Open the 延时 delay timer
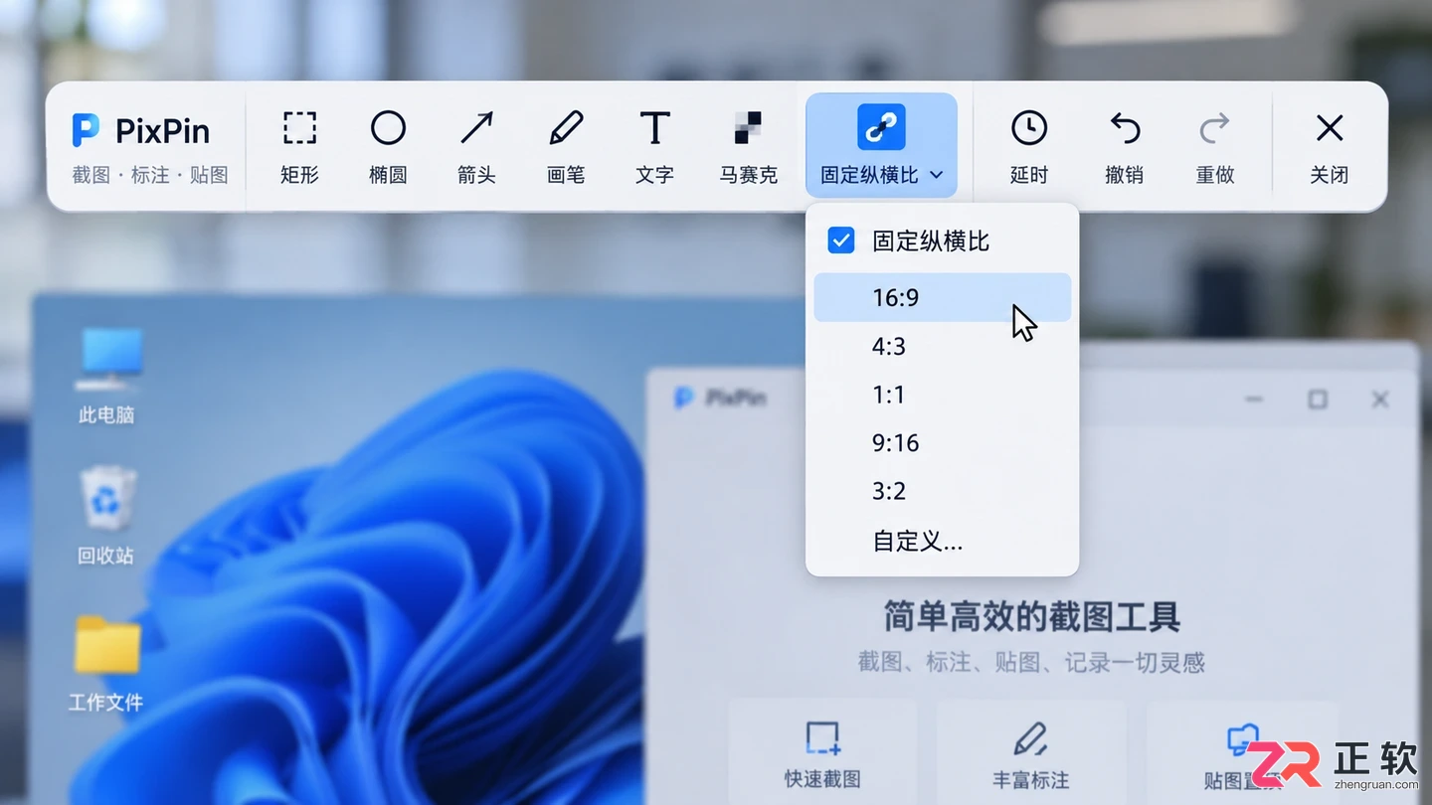 point(1029,147)
